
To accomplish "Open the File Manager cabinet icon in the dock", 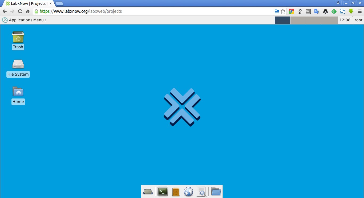I will [176, 192].
